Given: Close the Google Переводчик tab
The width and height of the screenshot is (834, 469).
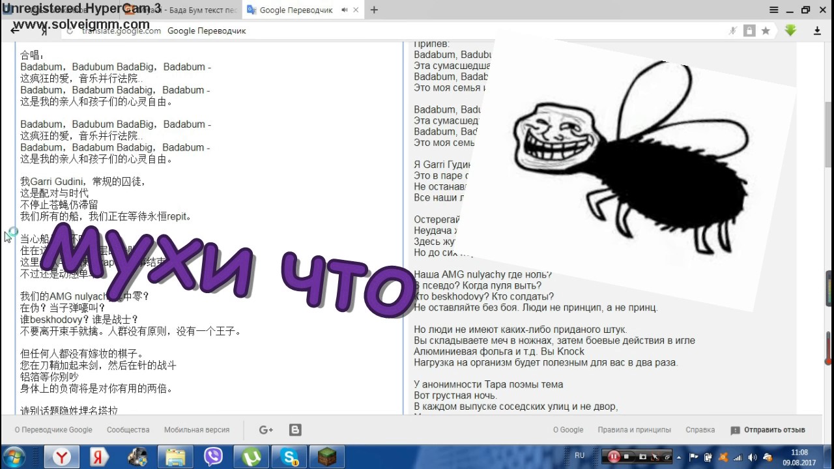Looking at the screenshot, I should click(x=357, y=10).
